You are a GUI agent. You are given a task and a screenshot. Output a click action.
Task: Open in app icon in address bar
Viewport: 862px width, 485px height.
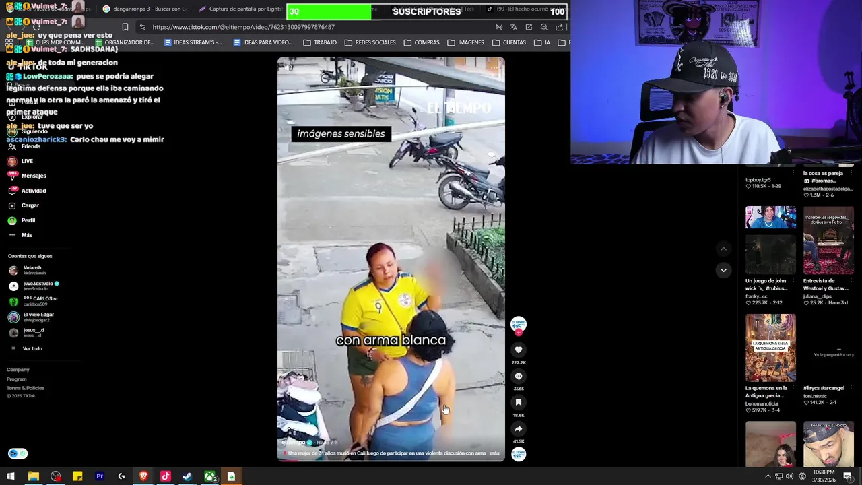click(x=529, y=27)
